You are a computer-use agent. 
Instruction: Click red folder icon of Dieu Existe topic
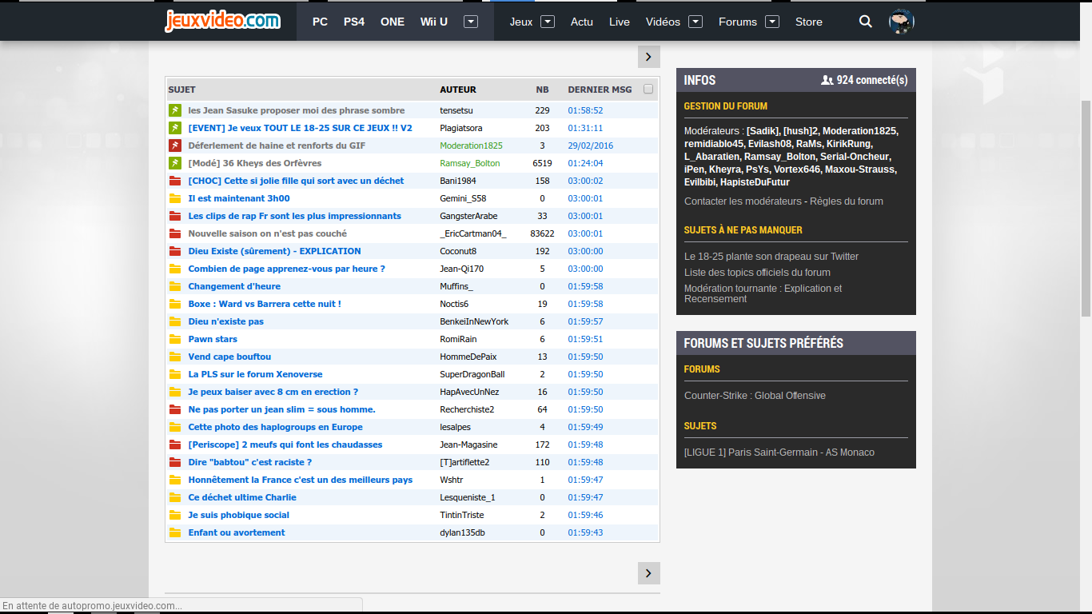[175, 251]
